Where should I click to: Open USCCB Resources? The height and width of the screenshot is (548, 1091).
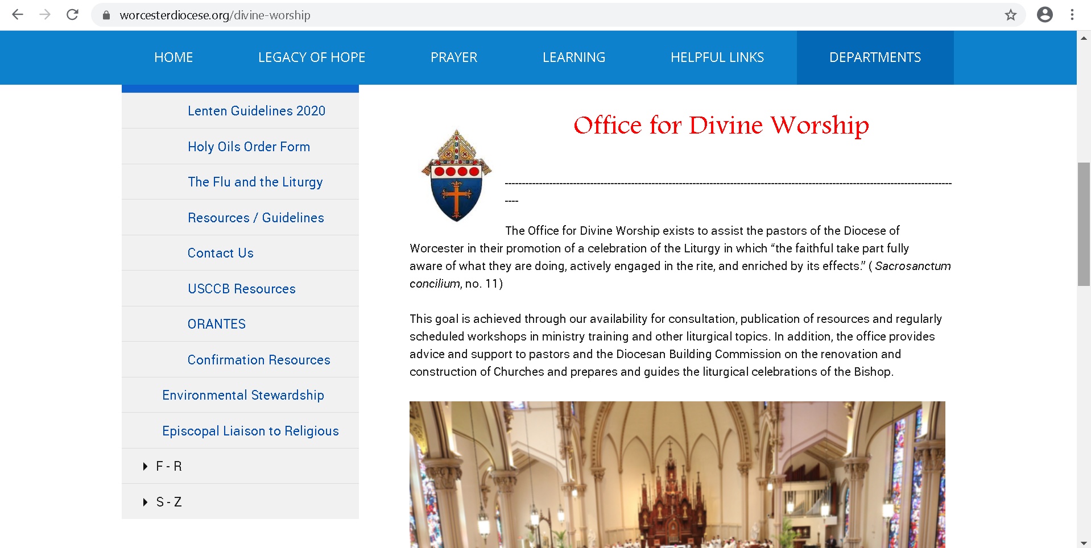[241, 288]
